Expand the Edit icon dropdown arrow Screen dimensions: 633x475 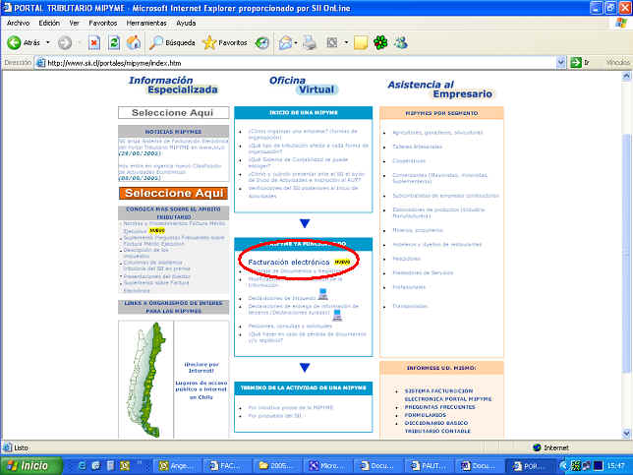[x=346, y=42]
